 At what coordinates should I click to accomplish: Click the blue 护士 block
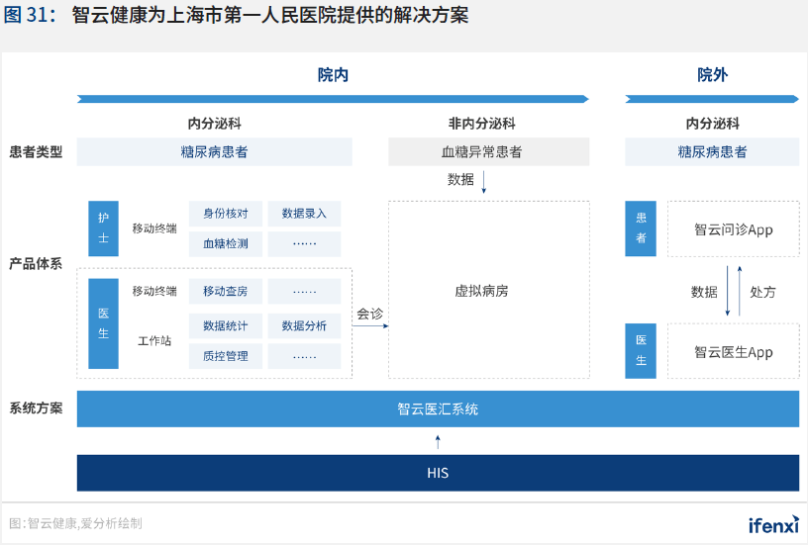[x=104, y=228]
